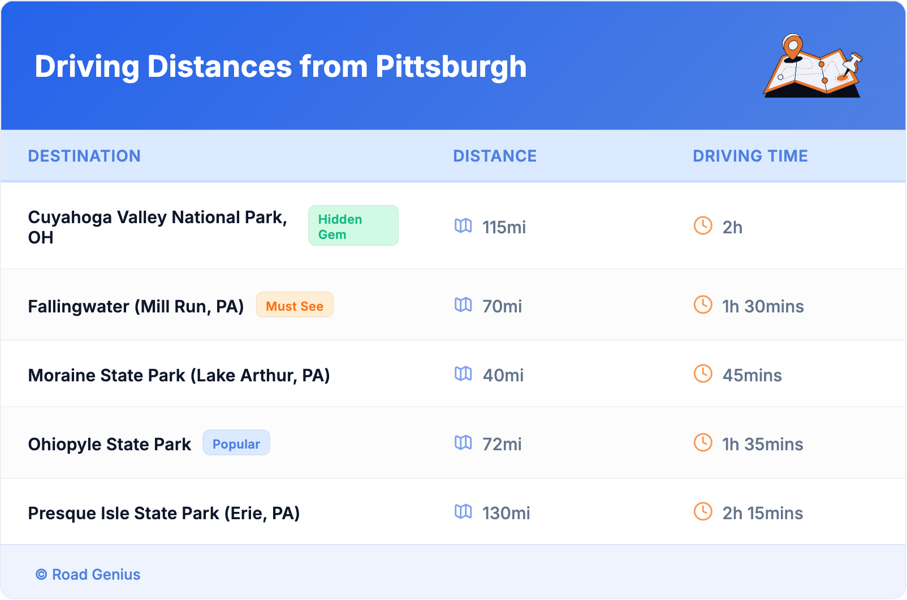907x600 pixels.
Task: Click the clock icon next to 1h 35mins
Action: click(x=703, y=442)
